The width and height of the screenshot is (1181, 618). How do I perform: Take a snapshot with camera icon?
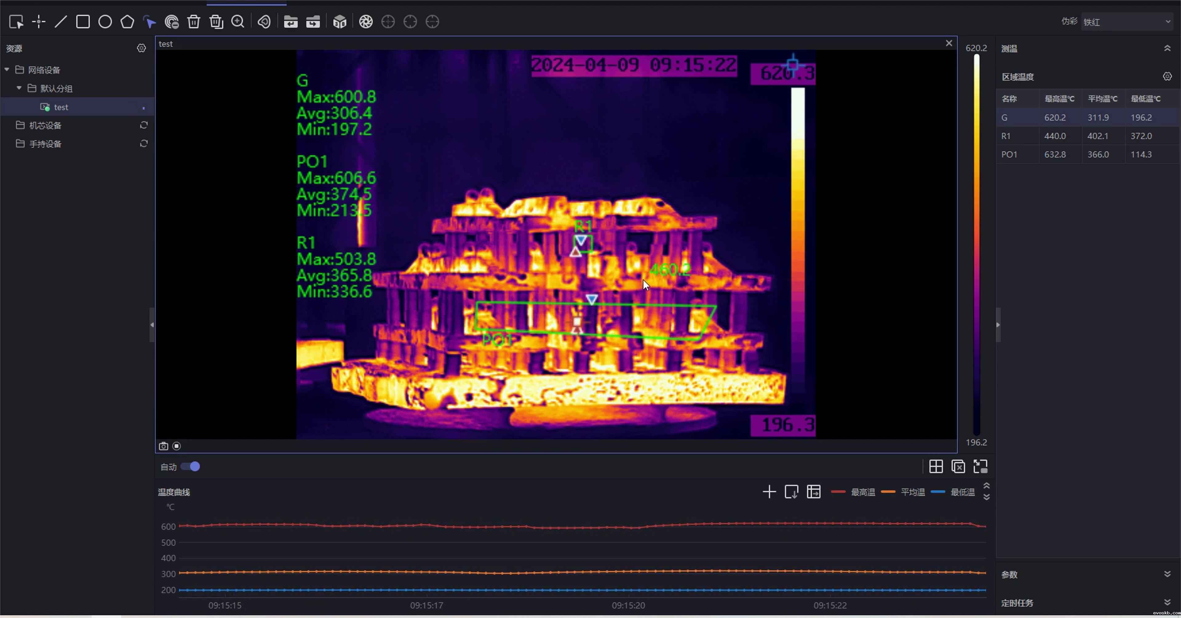(x=163, y=446)
